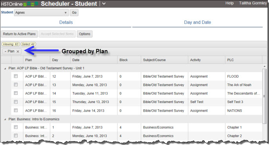The image size is (269, 145).
Task: Sort by the Block column header
Action: pyautogui.click(x=129, y=60)
